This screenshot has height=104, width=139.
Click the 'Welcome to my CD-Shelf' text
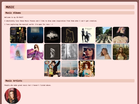click(x=14, y=17)
